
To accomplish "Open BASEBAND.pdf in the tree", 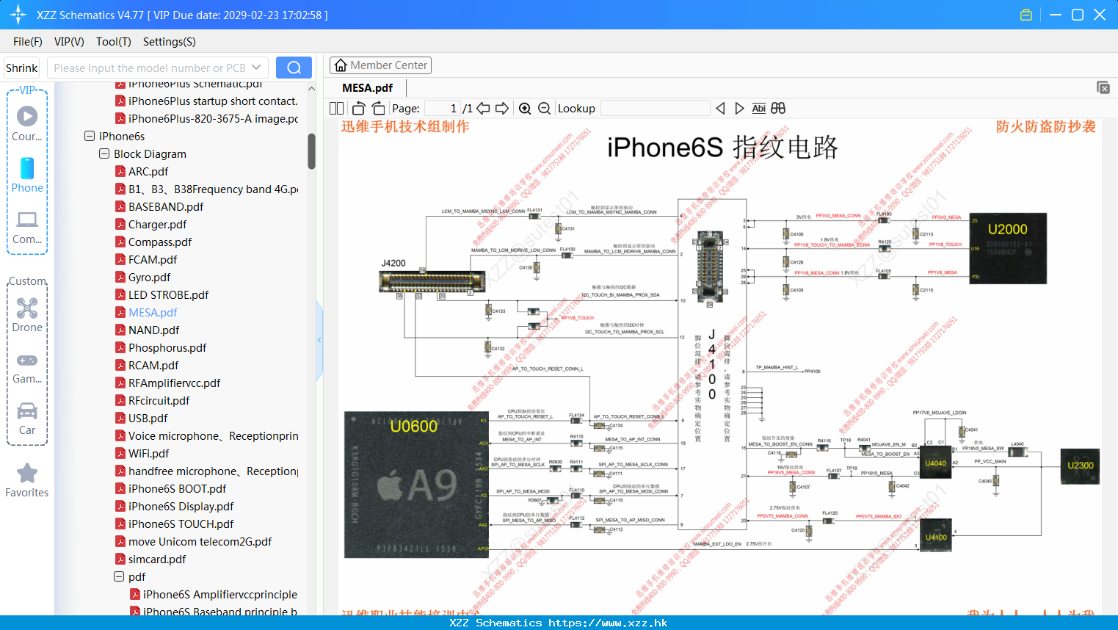I will (x=166, y=206).
